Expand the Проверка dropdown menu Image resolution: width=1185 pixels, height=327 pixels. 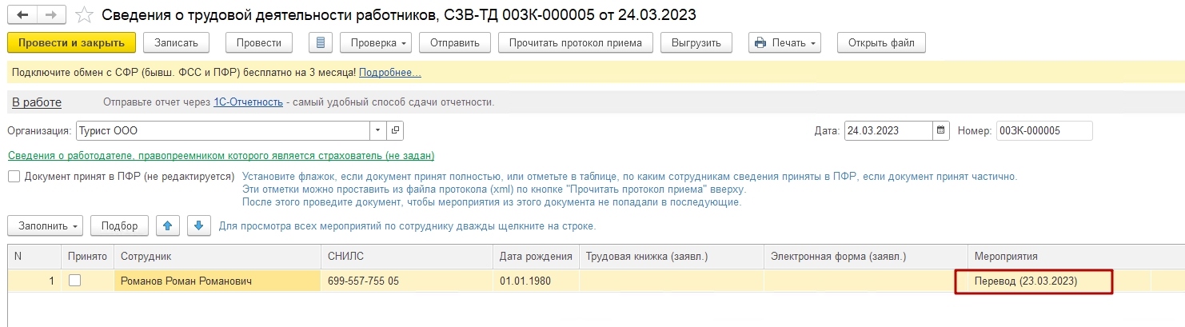376,42
